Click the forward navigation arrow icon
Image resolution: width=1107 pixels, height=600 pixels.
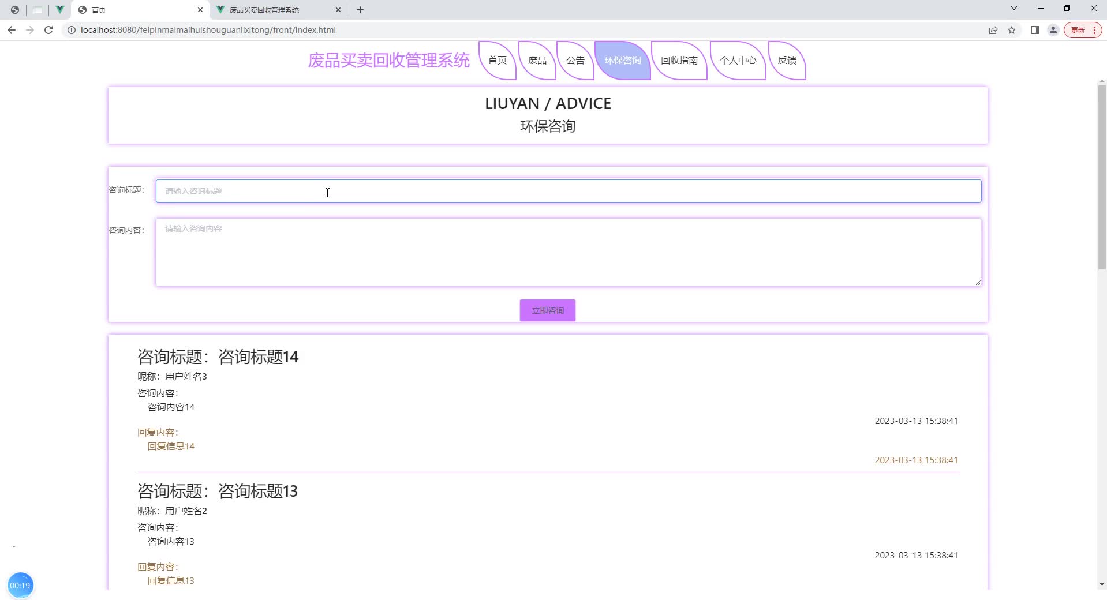[x=30, y=29]
